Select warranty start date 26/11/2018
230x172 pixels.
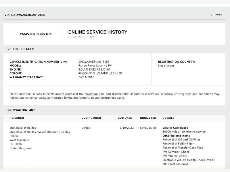tap(86, 77)
